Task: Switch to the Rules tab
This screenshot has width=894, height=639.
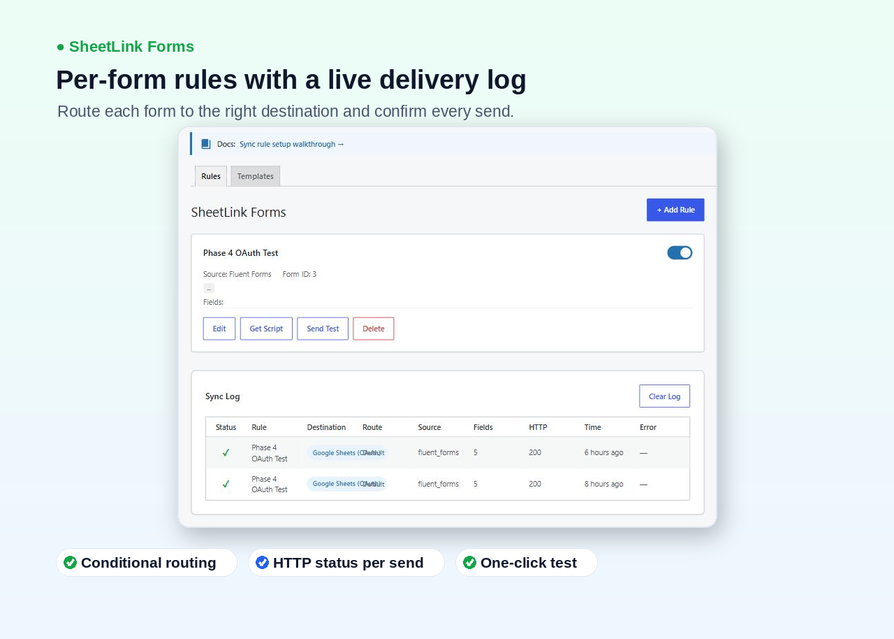Action: (x=211, y=176)
